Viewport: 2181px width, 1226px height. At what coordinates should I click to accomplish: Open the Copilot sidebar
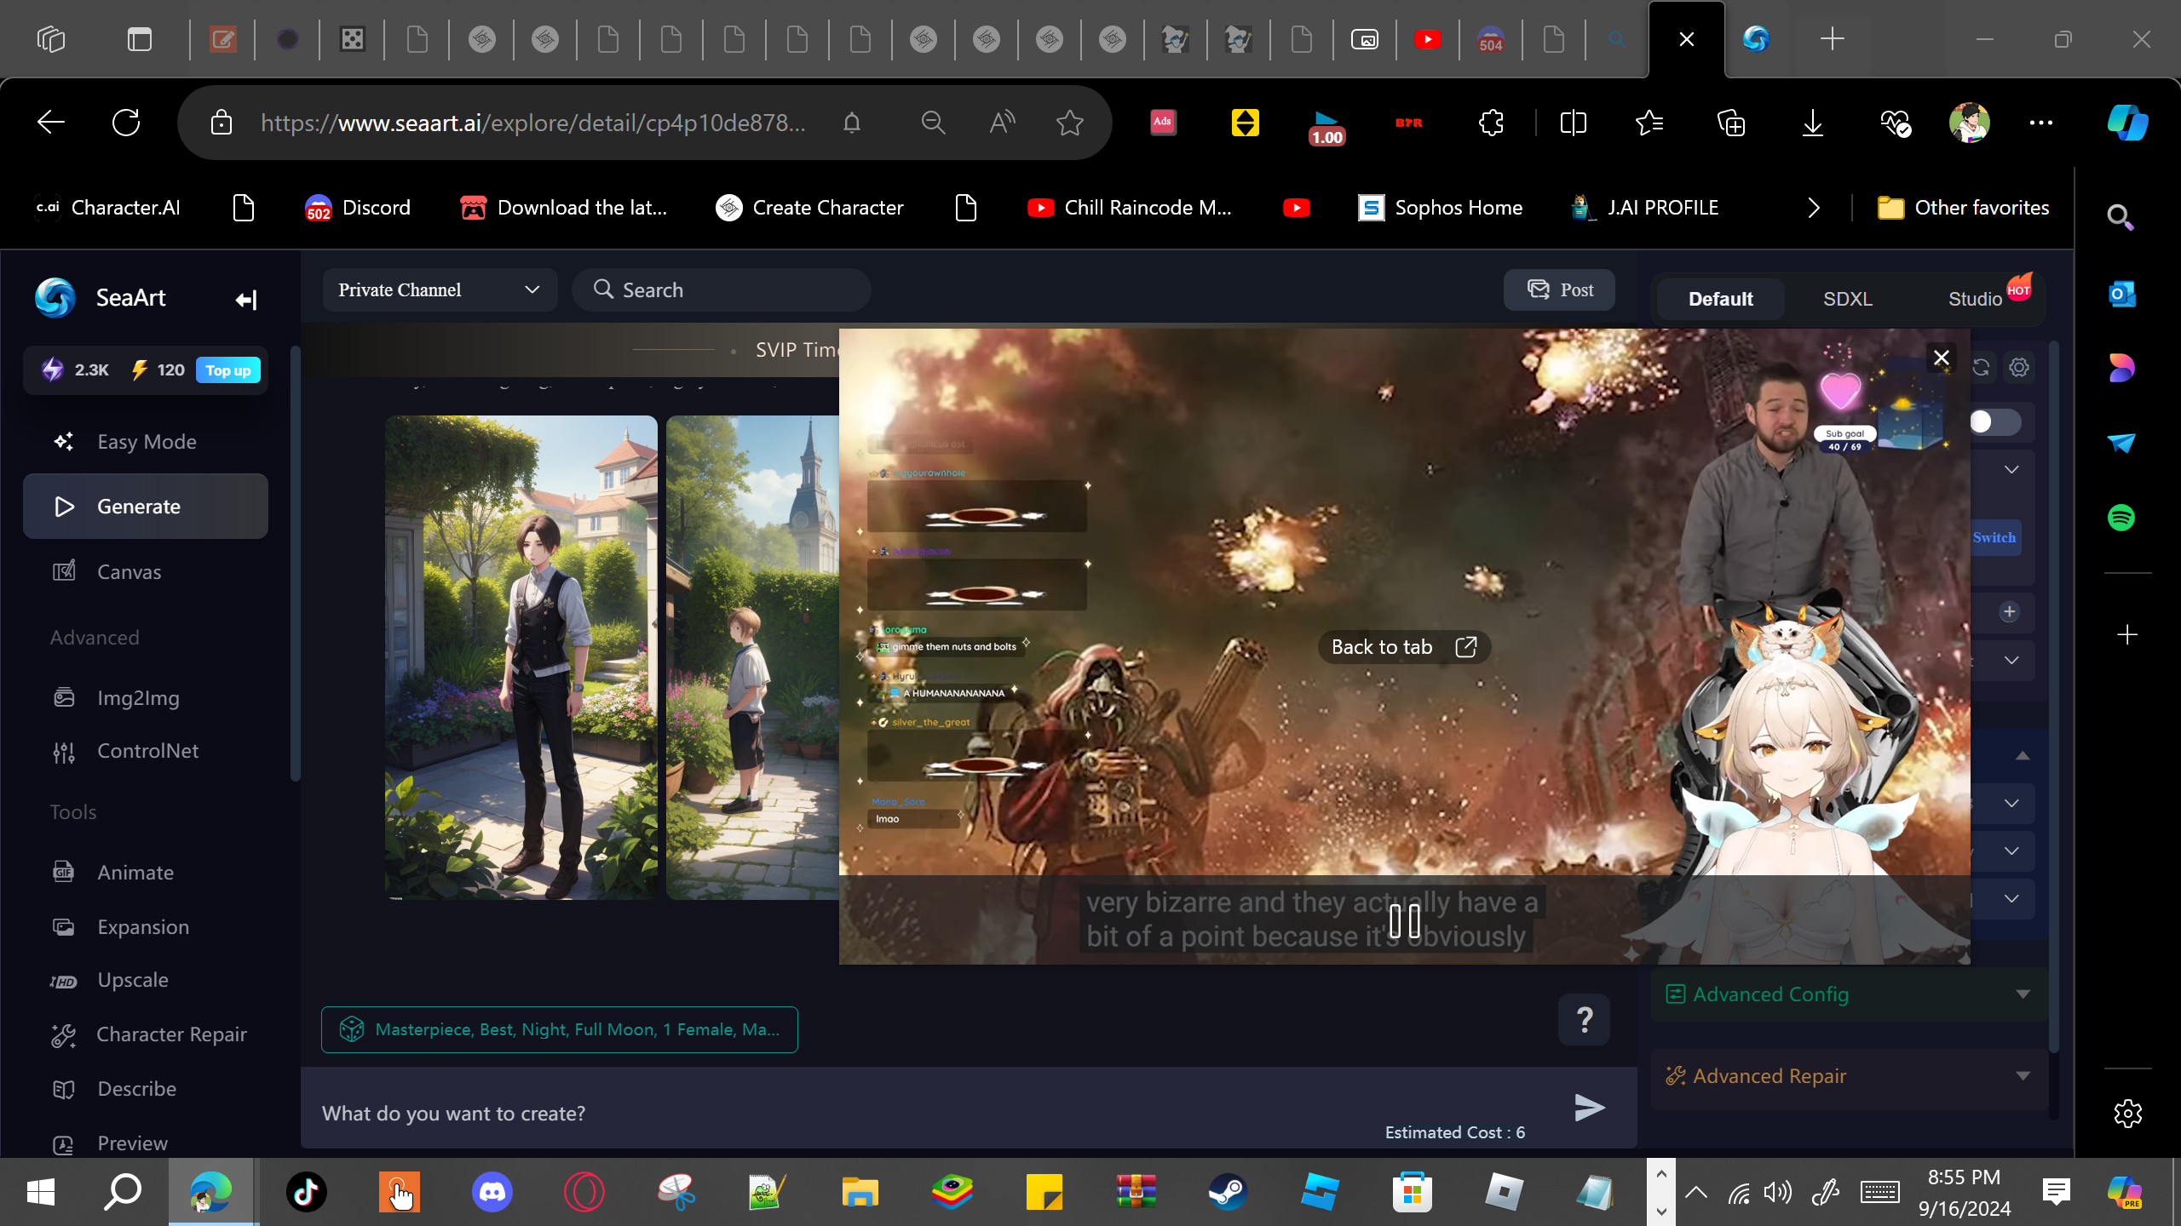click(2127, 123)
